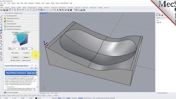Switch to the Mesh Tools toolbar tab

[x=85, y=8]
